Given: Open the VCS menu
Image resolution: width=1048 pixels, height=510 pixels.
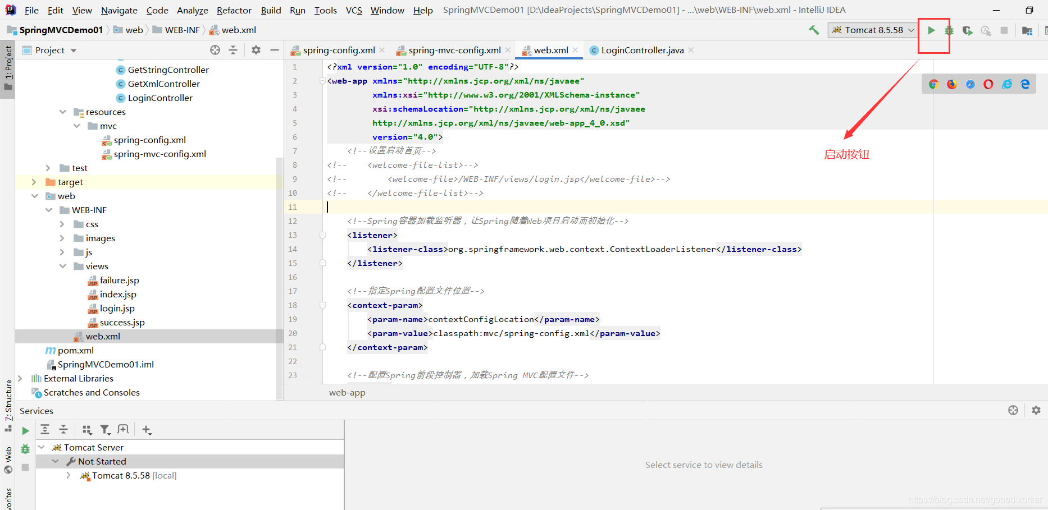Looking at the screenshot, I should (354, 10).
